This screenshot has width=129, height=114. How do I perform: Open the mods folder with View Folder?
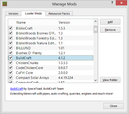(x=110, y=80)
